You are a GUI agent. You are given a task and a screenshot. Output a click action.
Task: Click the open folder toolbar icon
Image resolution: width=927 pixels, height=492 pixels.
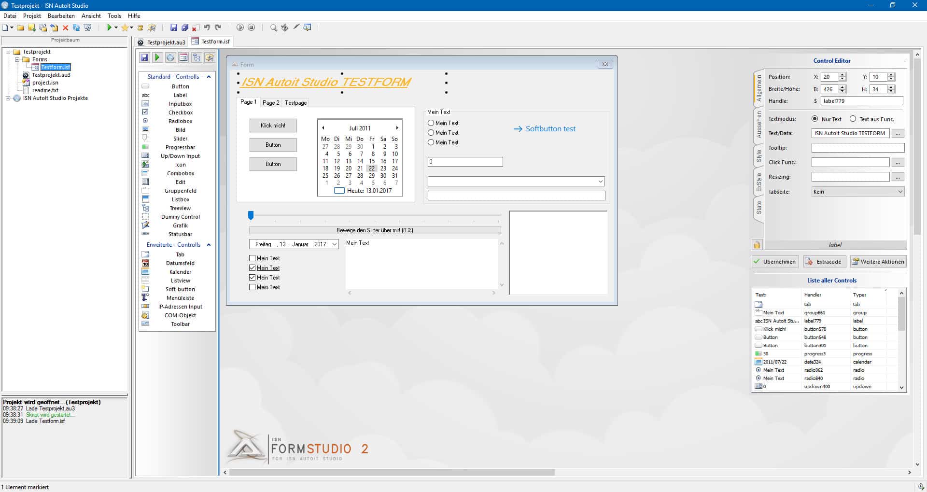pos(20,28)
